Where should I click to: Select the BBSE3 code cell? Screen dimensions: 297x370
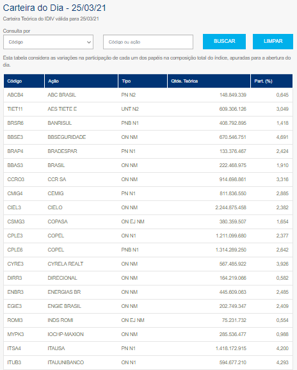tap(15, 137)
